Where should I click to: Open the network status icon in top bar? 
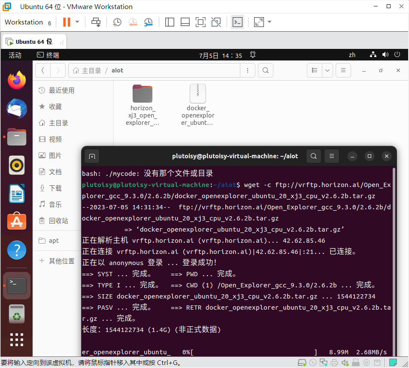(373, 55)
